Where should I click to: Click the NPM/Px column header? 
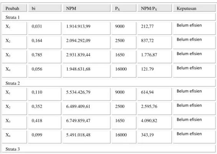click(x=154, y=8)
